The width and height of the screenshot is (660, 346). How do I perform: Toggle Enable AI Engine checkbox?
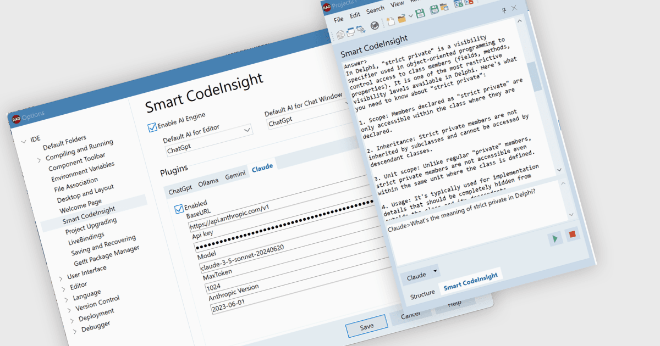pyautogui.click(x=152, y=127)
